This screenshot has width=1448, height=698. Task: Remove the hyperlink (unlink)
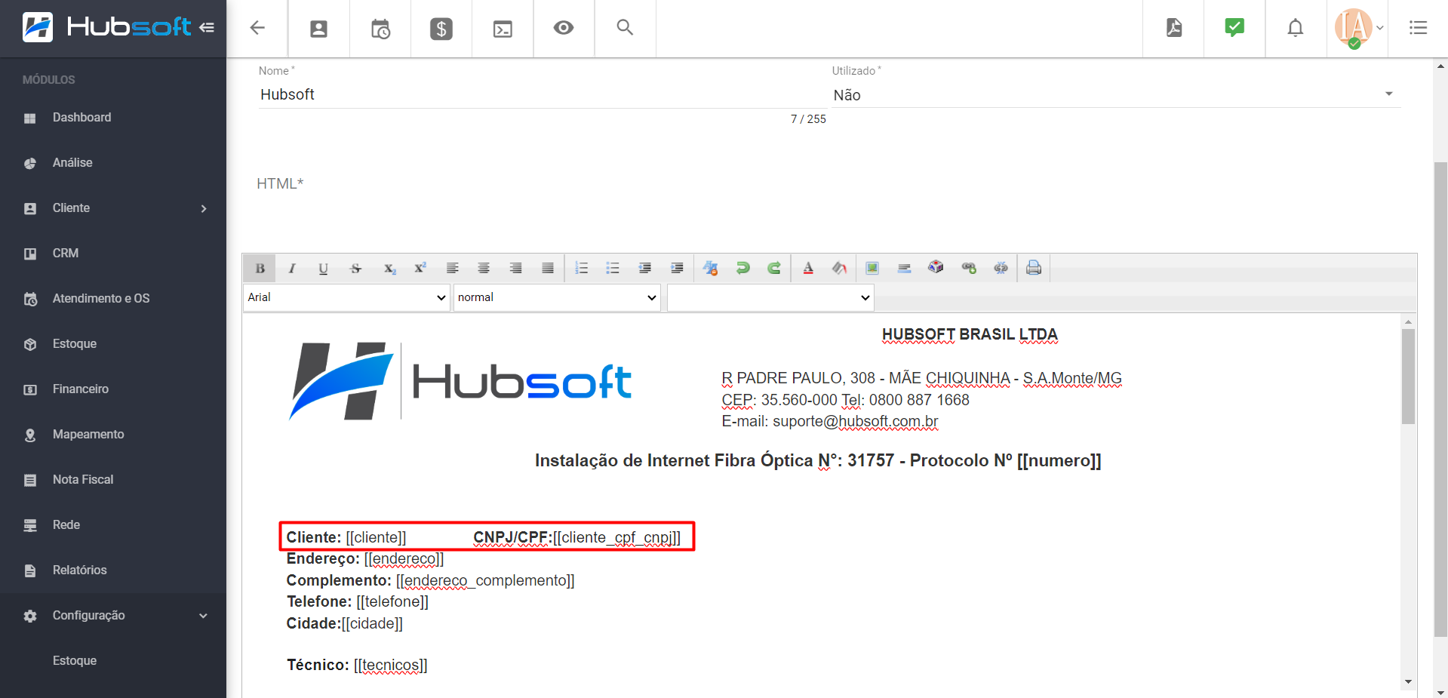pyautogui.click(x=1001, y=268)
